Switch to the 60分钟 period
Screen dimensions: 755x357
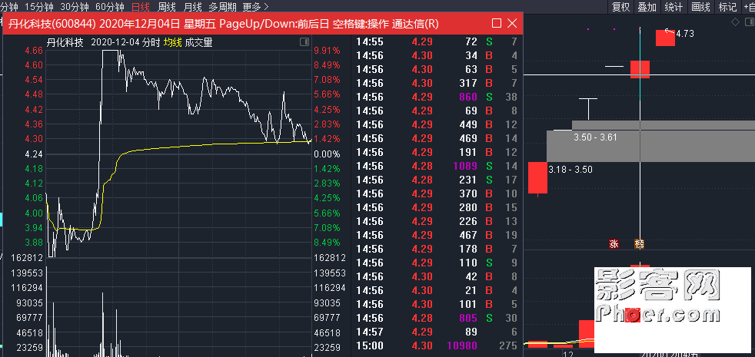(x=110, y=7)
